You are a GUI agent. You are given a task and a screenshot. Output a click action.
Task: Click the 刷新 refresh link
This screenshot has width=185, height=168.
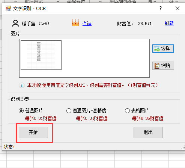(169, 23)
